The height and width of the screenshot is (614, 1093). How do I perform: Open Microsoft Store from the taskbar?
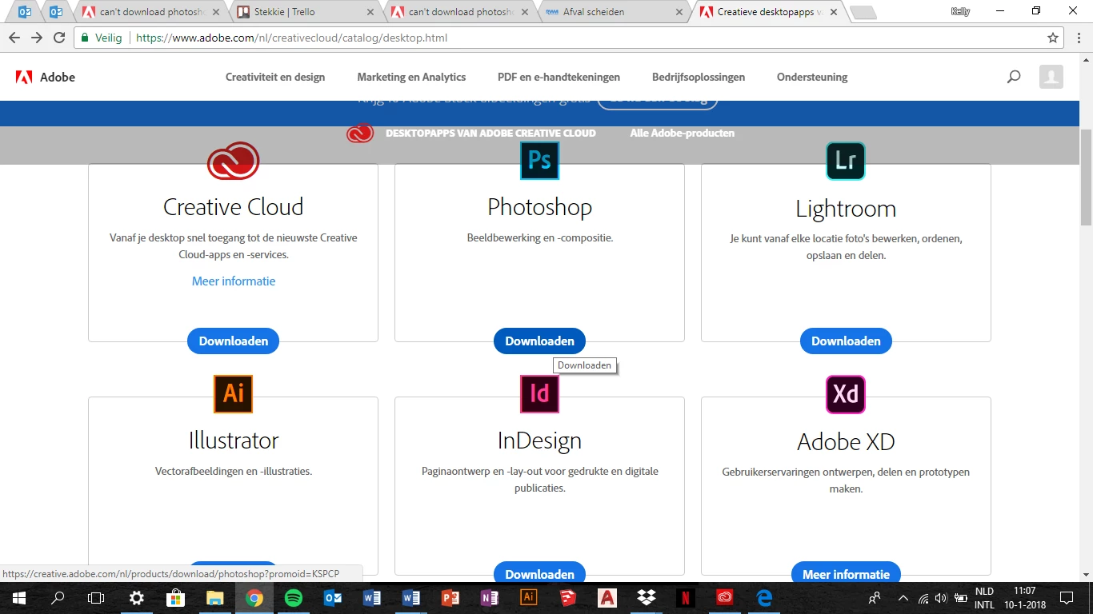[175, 598]
